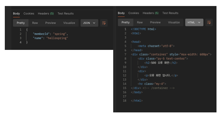Viewport: 224px width, 119px height.
Task: Open Headers (5) tab in HTML response panel
Action: pyautogui.click(x=150, y=13)
